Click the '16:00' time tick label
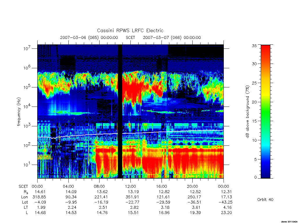The width and height of the screenshot is (298, 223). pos(161,187)
